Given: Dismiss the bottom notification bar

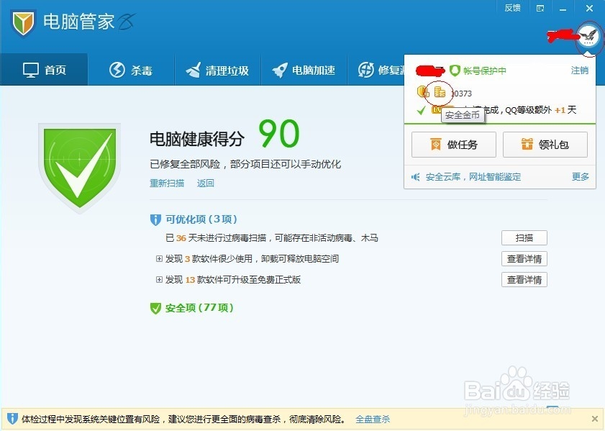Looking at the screenshot, I should click(595, 419).
